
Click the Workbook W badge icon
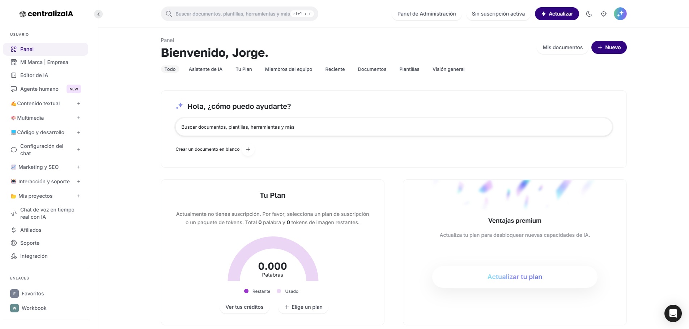click(x=14, y=308)
